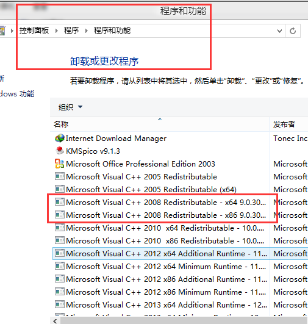
Task: Select Visual C++ 2013 x64 Additional Runtime text
Action: 167,305
